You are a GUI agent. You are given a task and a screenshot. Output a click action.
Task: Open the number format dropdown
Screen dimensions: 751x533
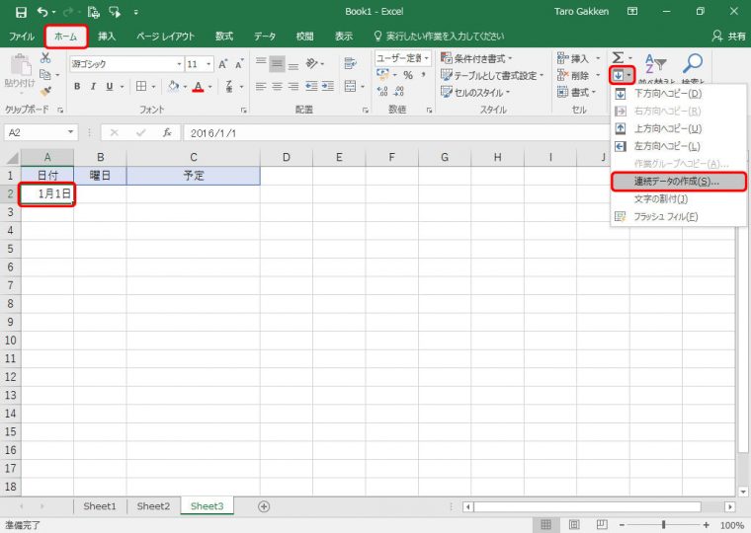[426, 58]
